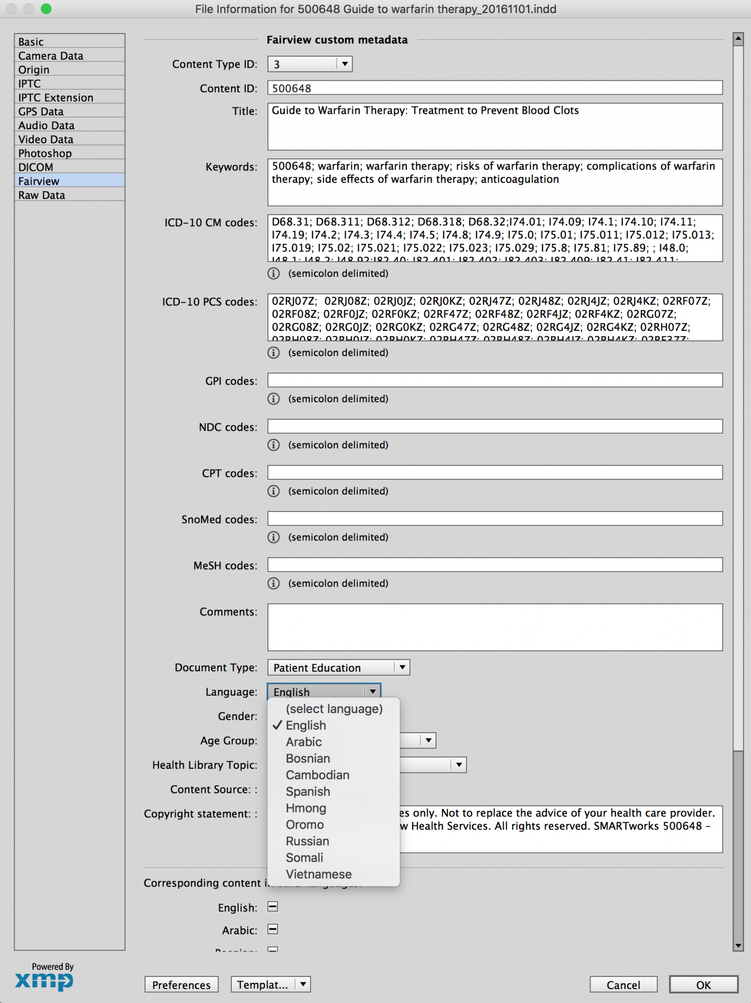Open Preferences
751x1003 pixels.
(x=181, y=984)
